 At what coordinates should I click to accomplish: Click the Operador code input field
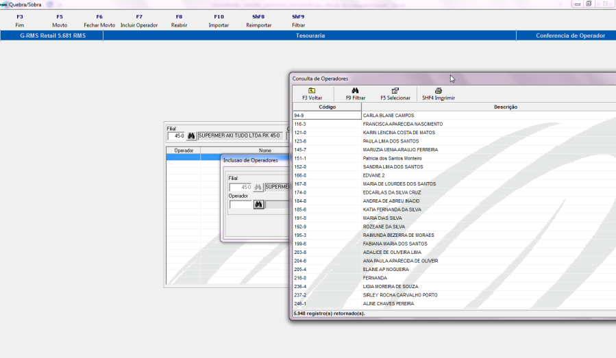[241, 205]
